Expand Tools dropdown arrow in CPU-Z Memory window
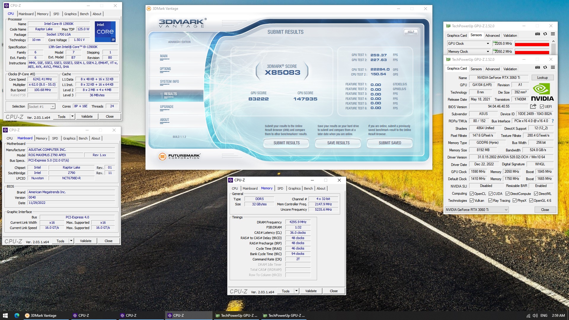 (x=296, y=291)
